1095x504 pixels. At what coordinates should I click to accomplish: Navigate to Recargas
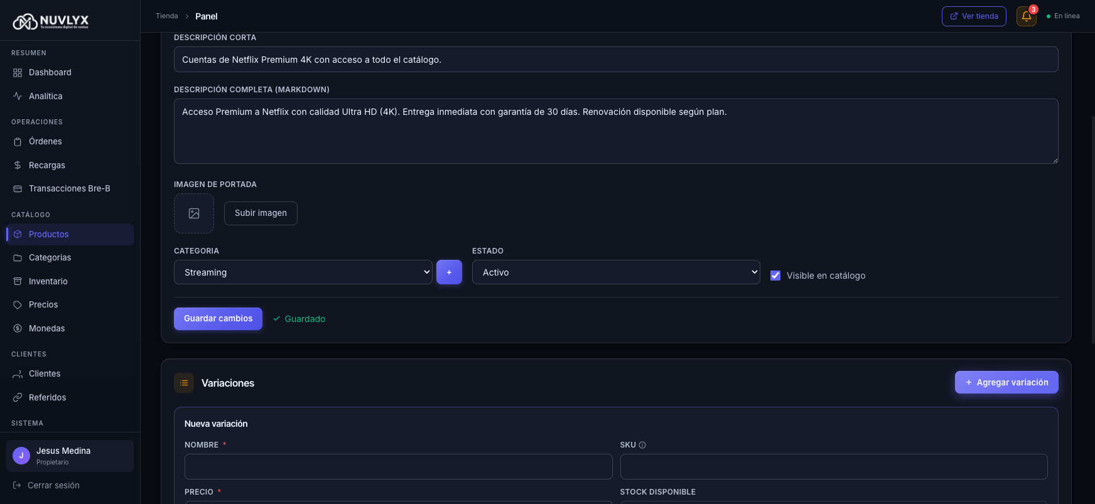[70, 165]
